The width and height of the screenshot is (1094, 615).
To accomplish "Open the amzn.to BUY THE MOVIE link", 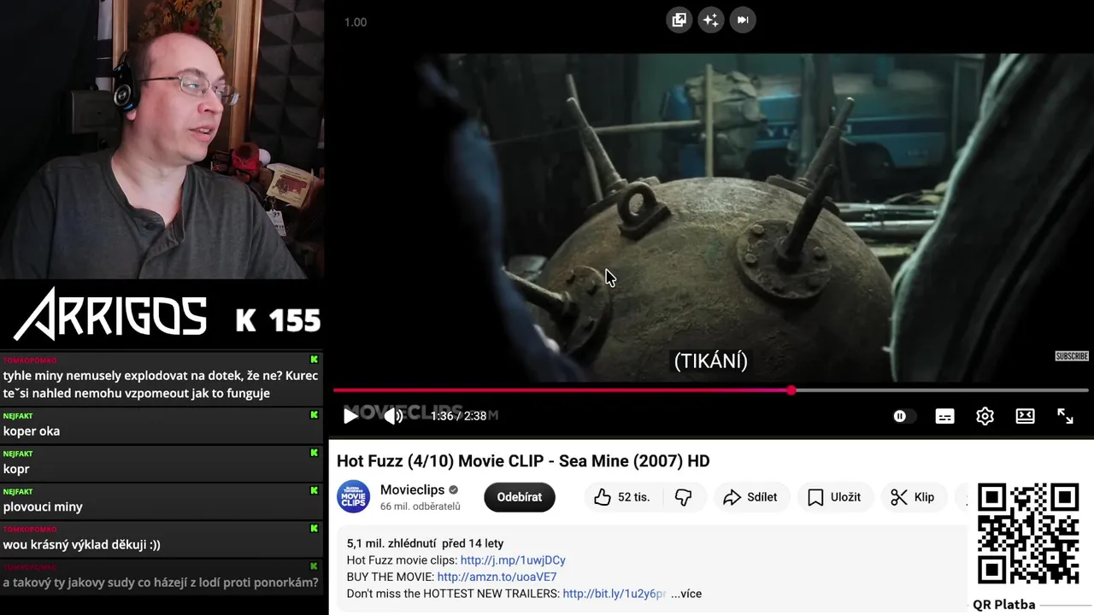I will click(497, 577).
